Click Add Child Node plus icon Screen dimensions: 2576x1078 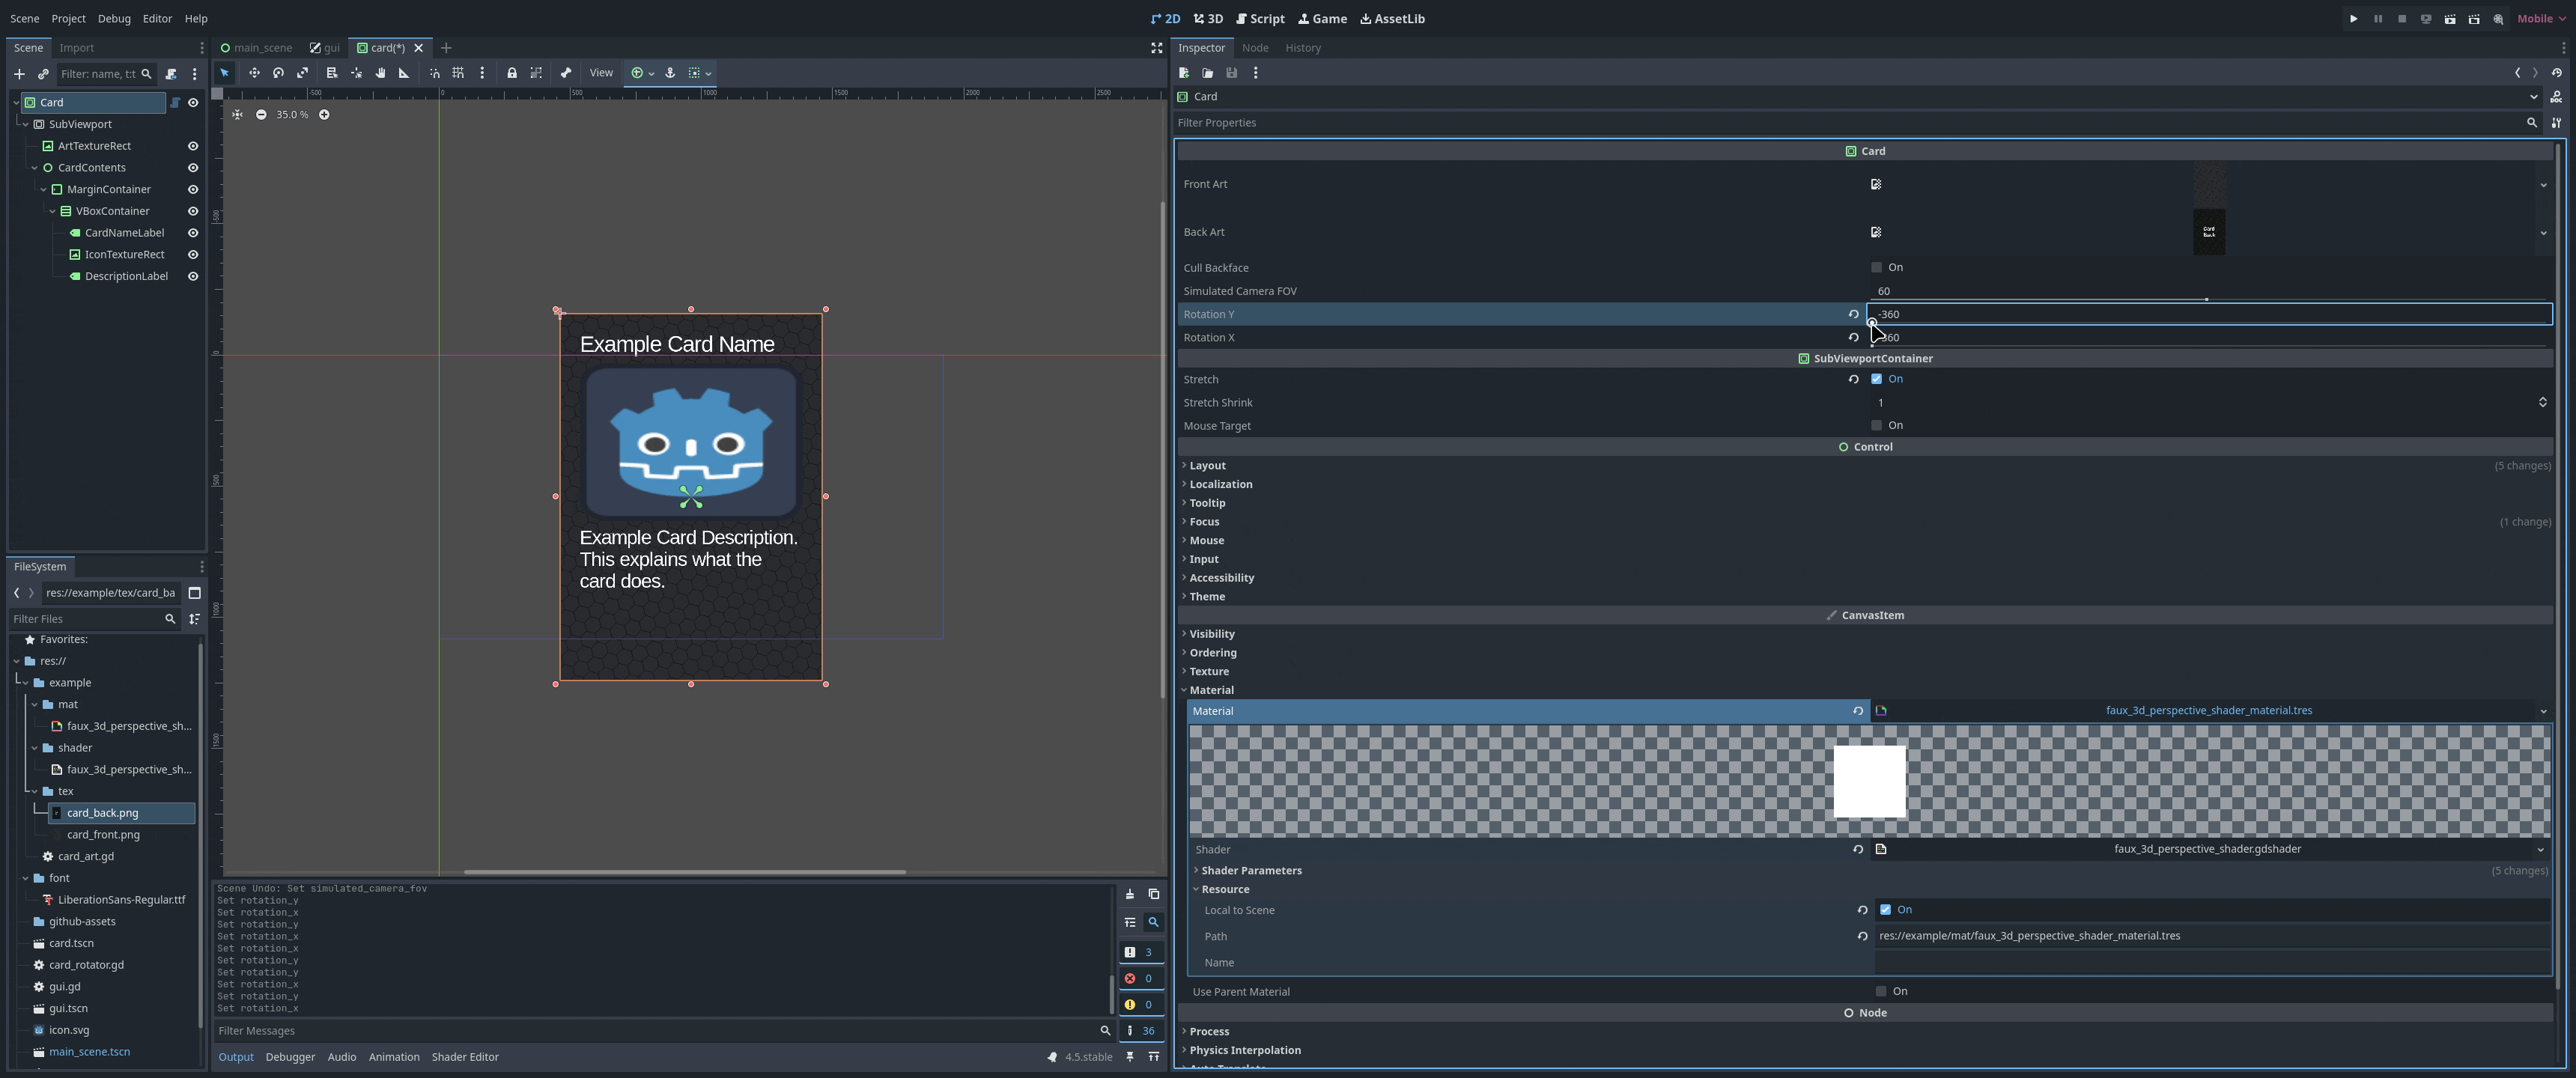point(19,74)
